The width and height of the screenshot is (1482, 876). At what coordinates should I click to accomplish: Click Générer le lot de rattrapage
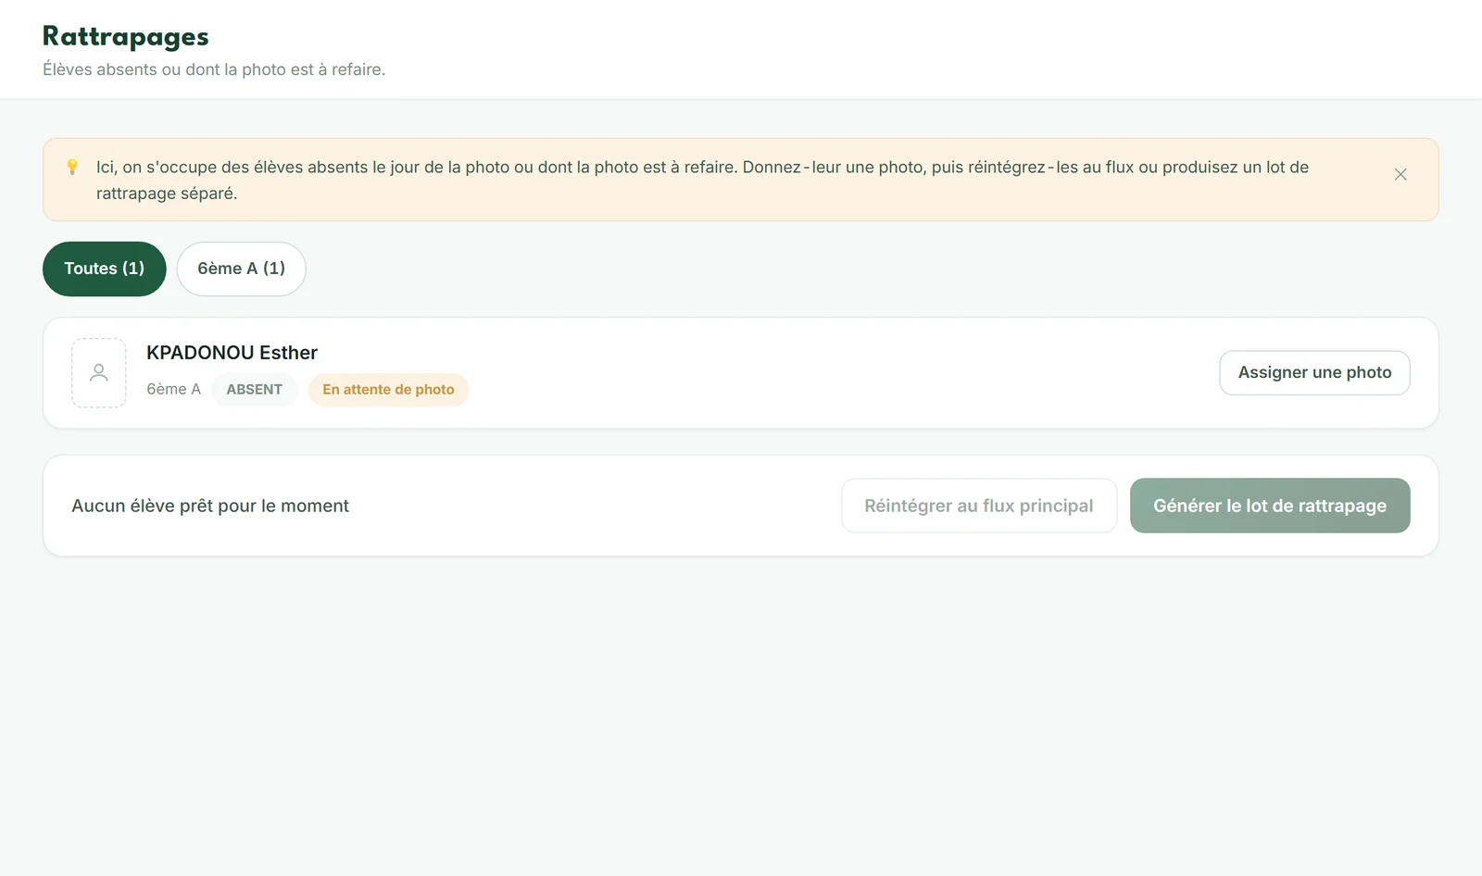click(x=1270, y=506)
